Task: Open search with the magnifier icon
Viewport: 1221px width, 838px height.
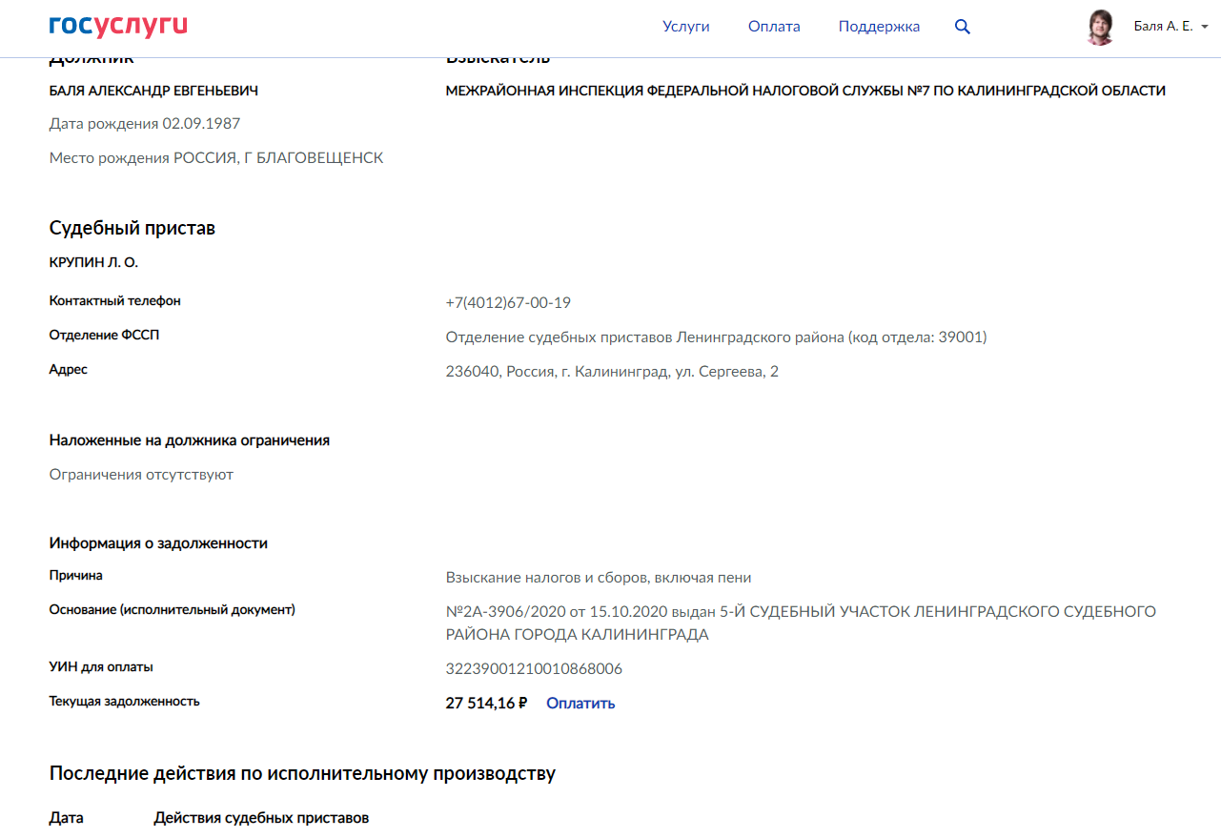Action: click(963, 27)
